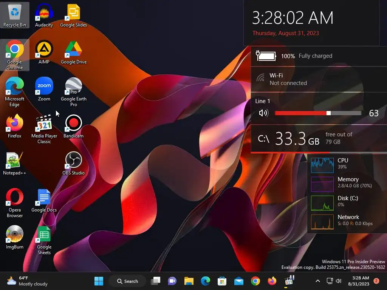Image resolution: width=387 pixels, height=290 pixels.
Task: Click the battery gadget icon
Action: point(266,56)
